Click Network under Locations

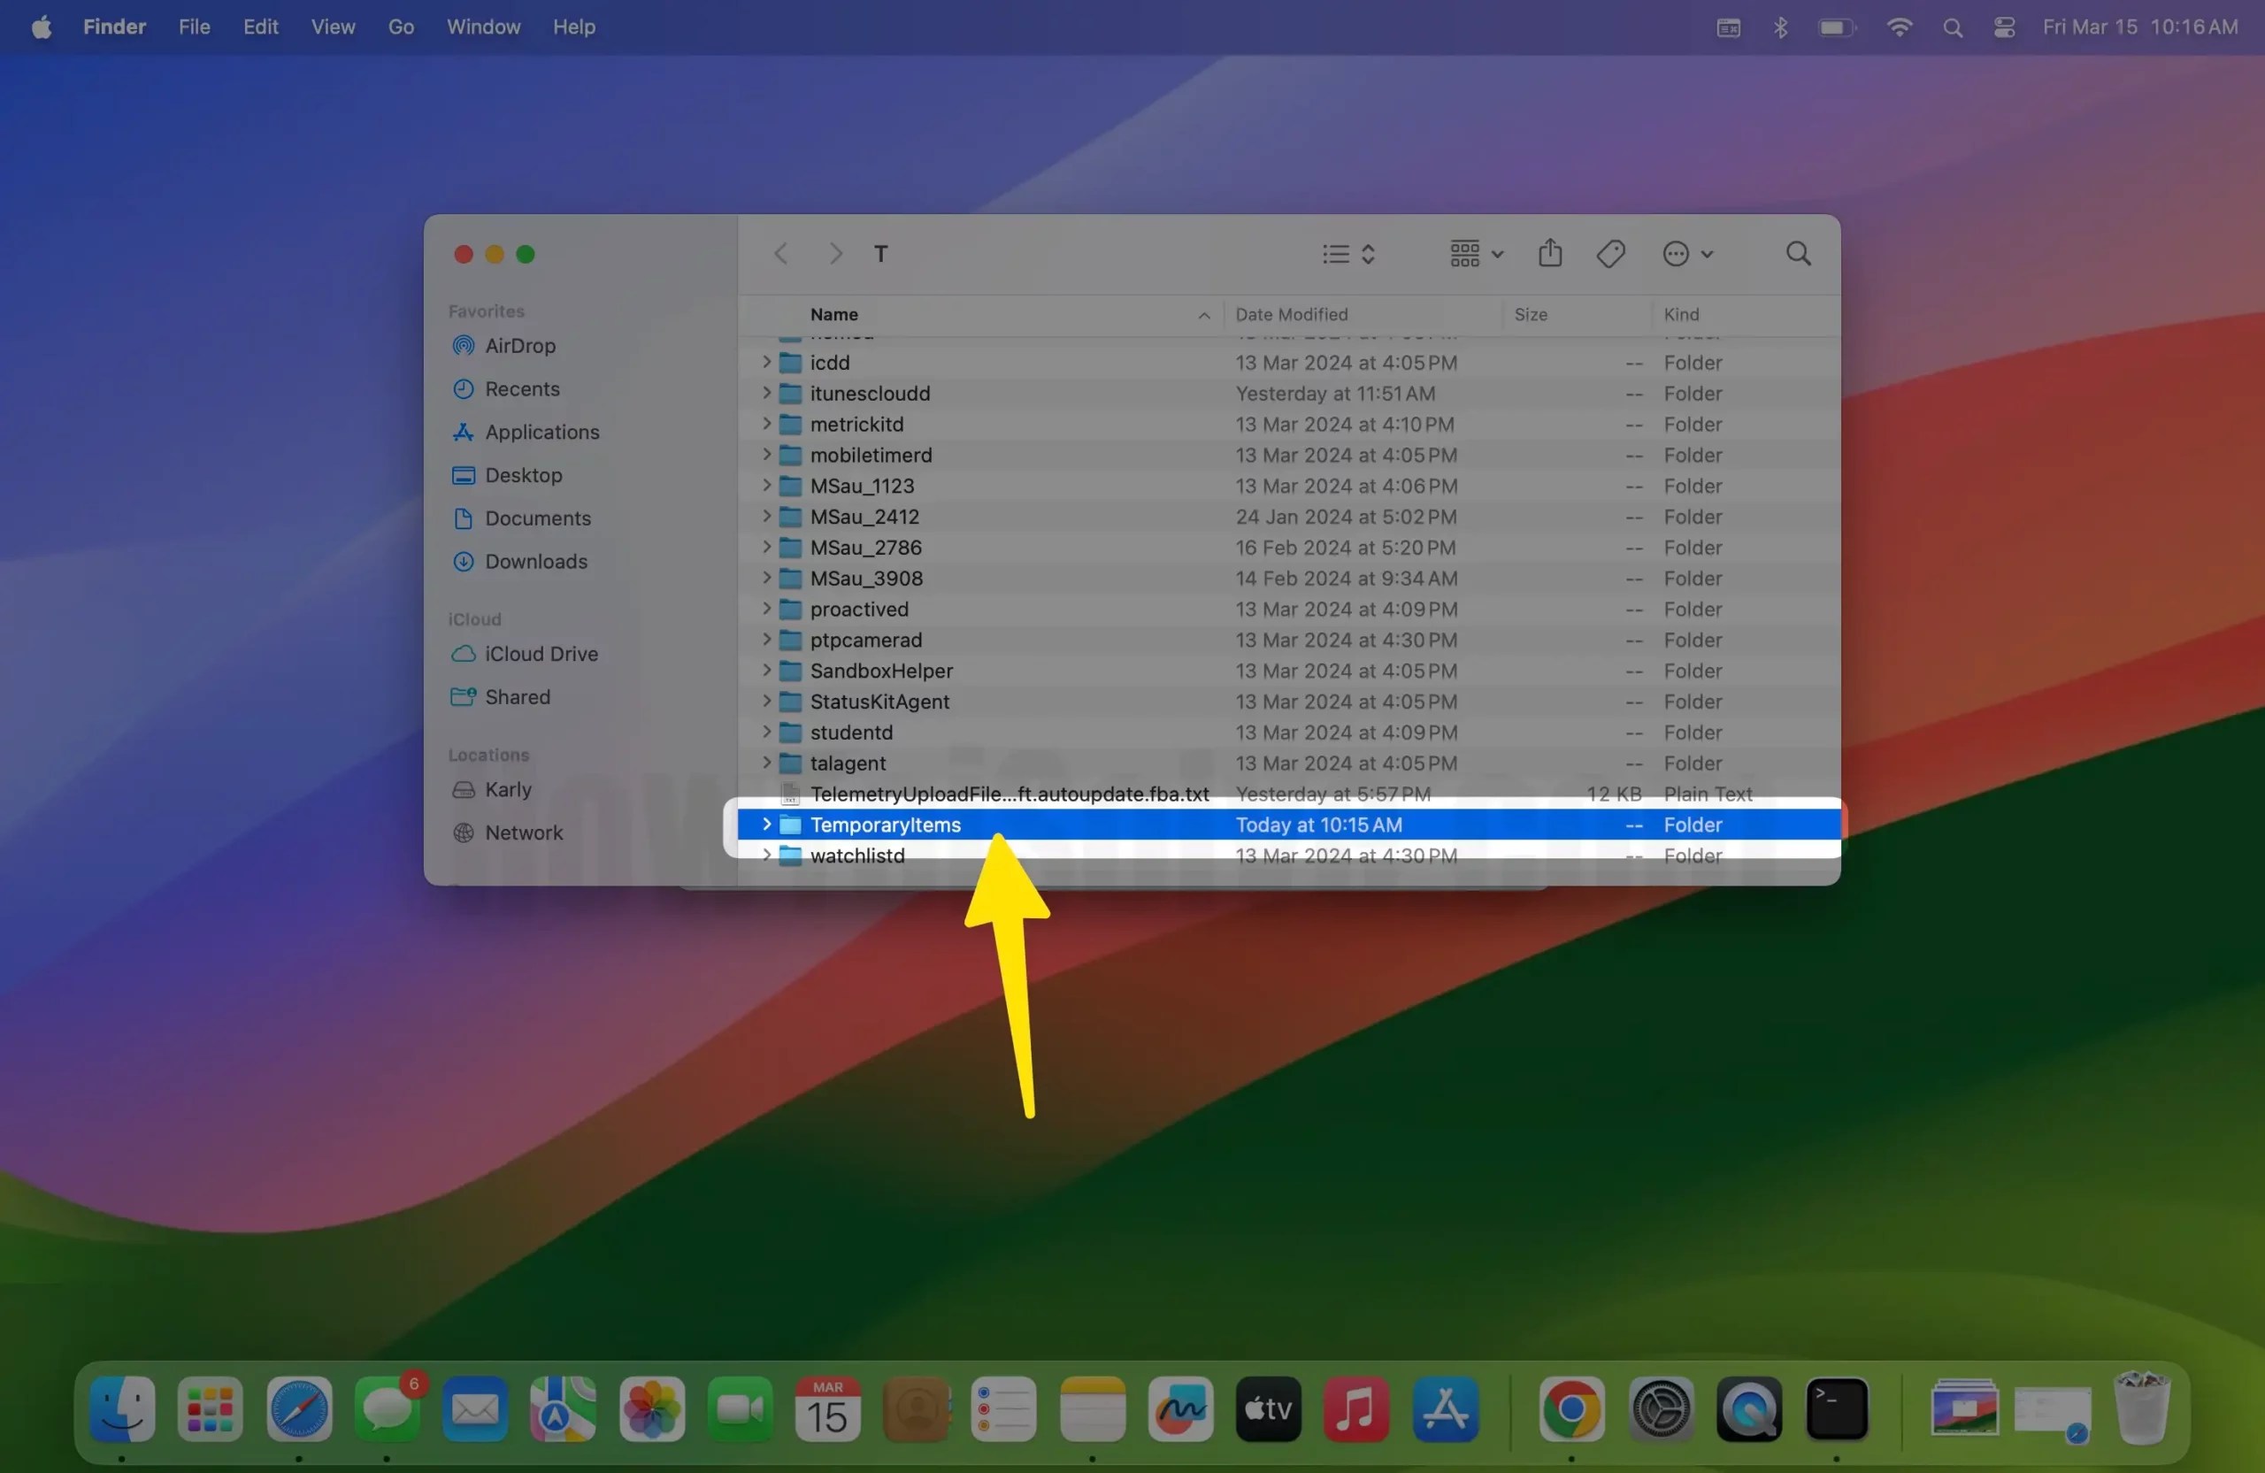[x=524, y=832]
